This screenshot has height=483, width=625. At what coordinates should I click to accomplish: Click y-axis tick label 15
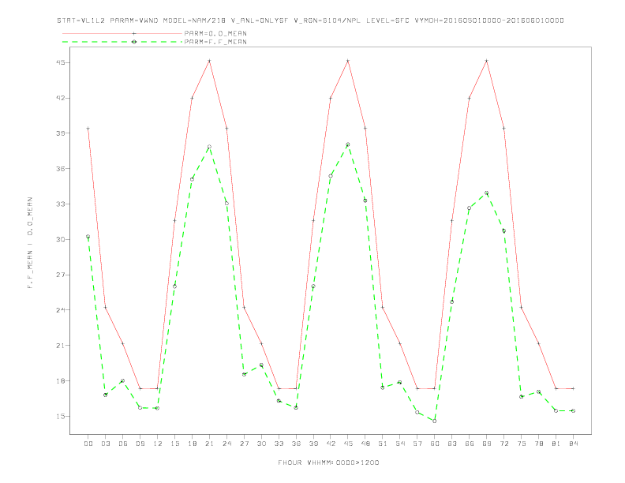pos(60,417)
